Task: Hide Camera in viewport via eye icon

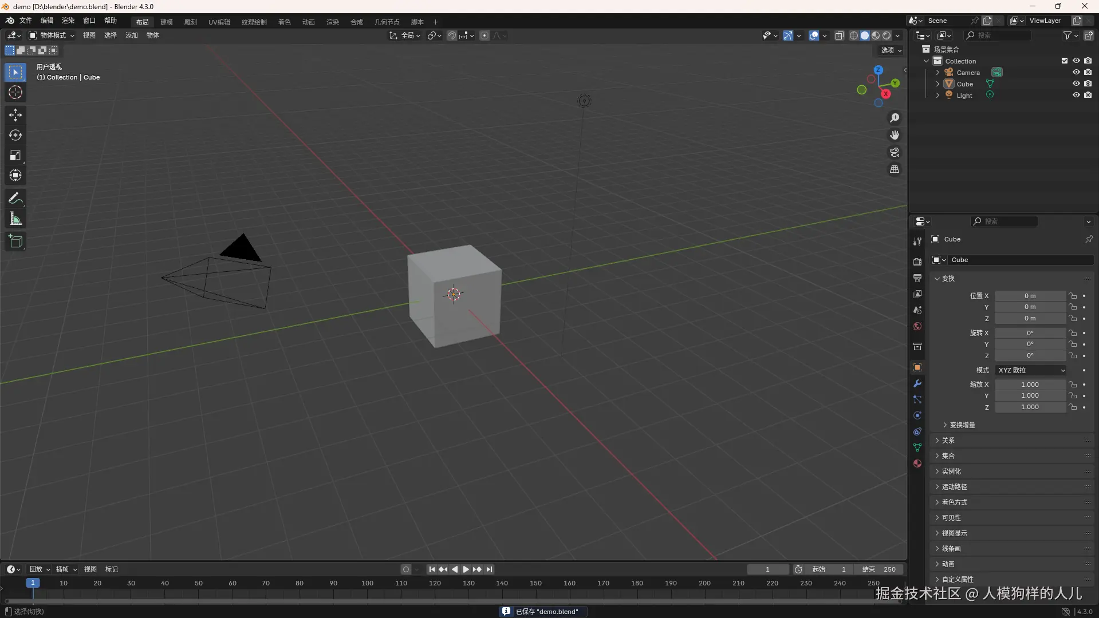Action: [1076, 72]
